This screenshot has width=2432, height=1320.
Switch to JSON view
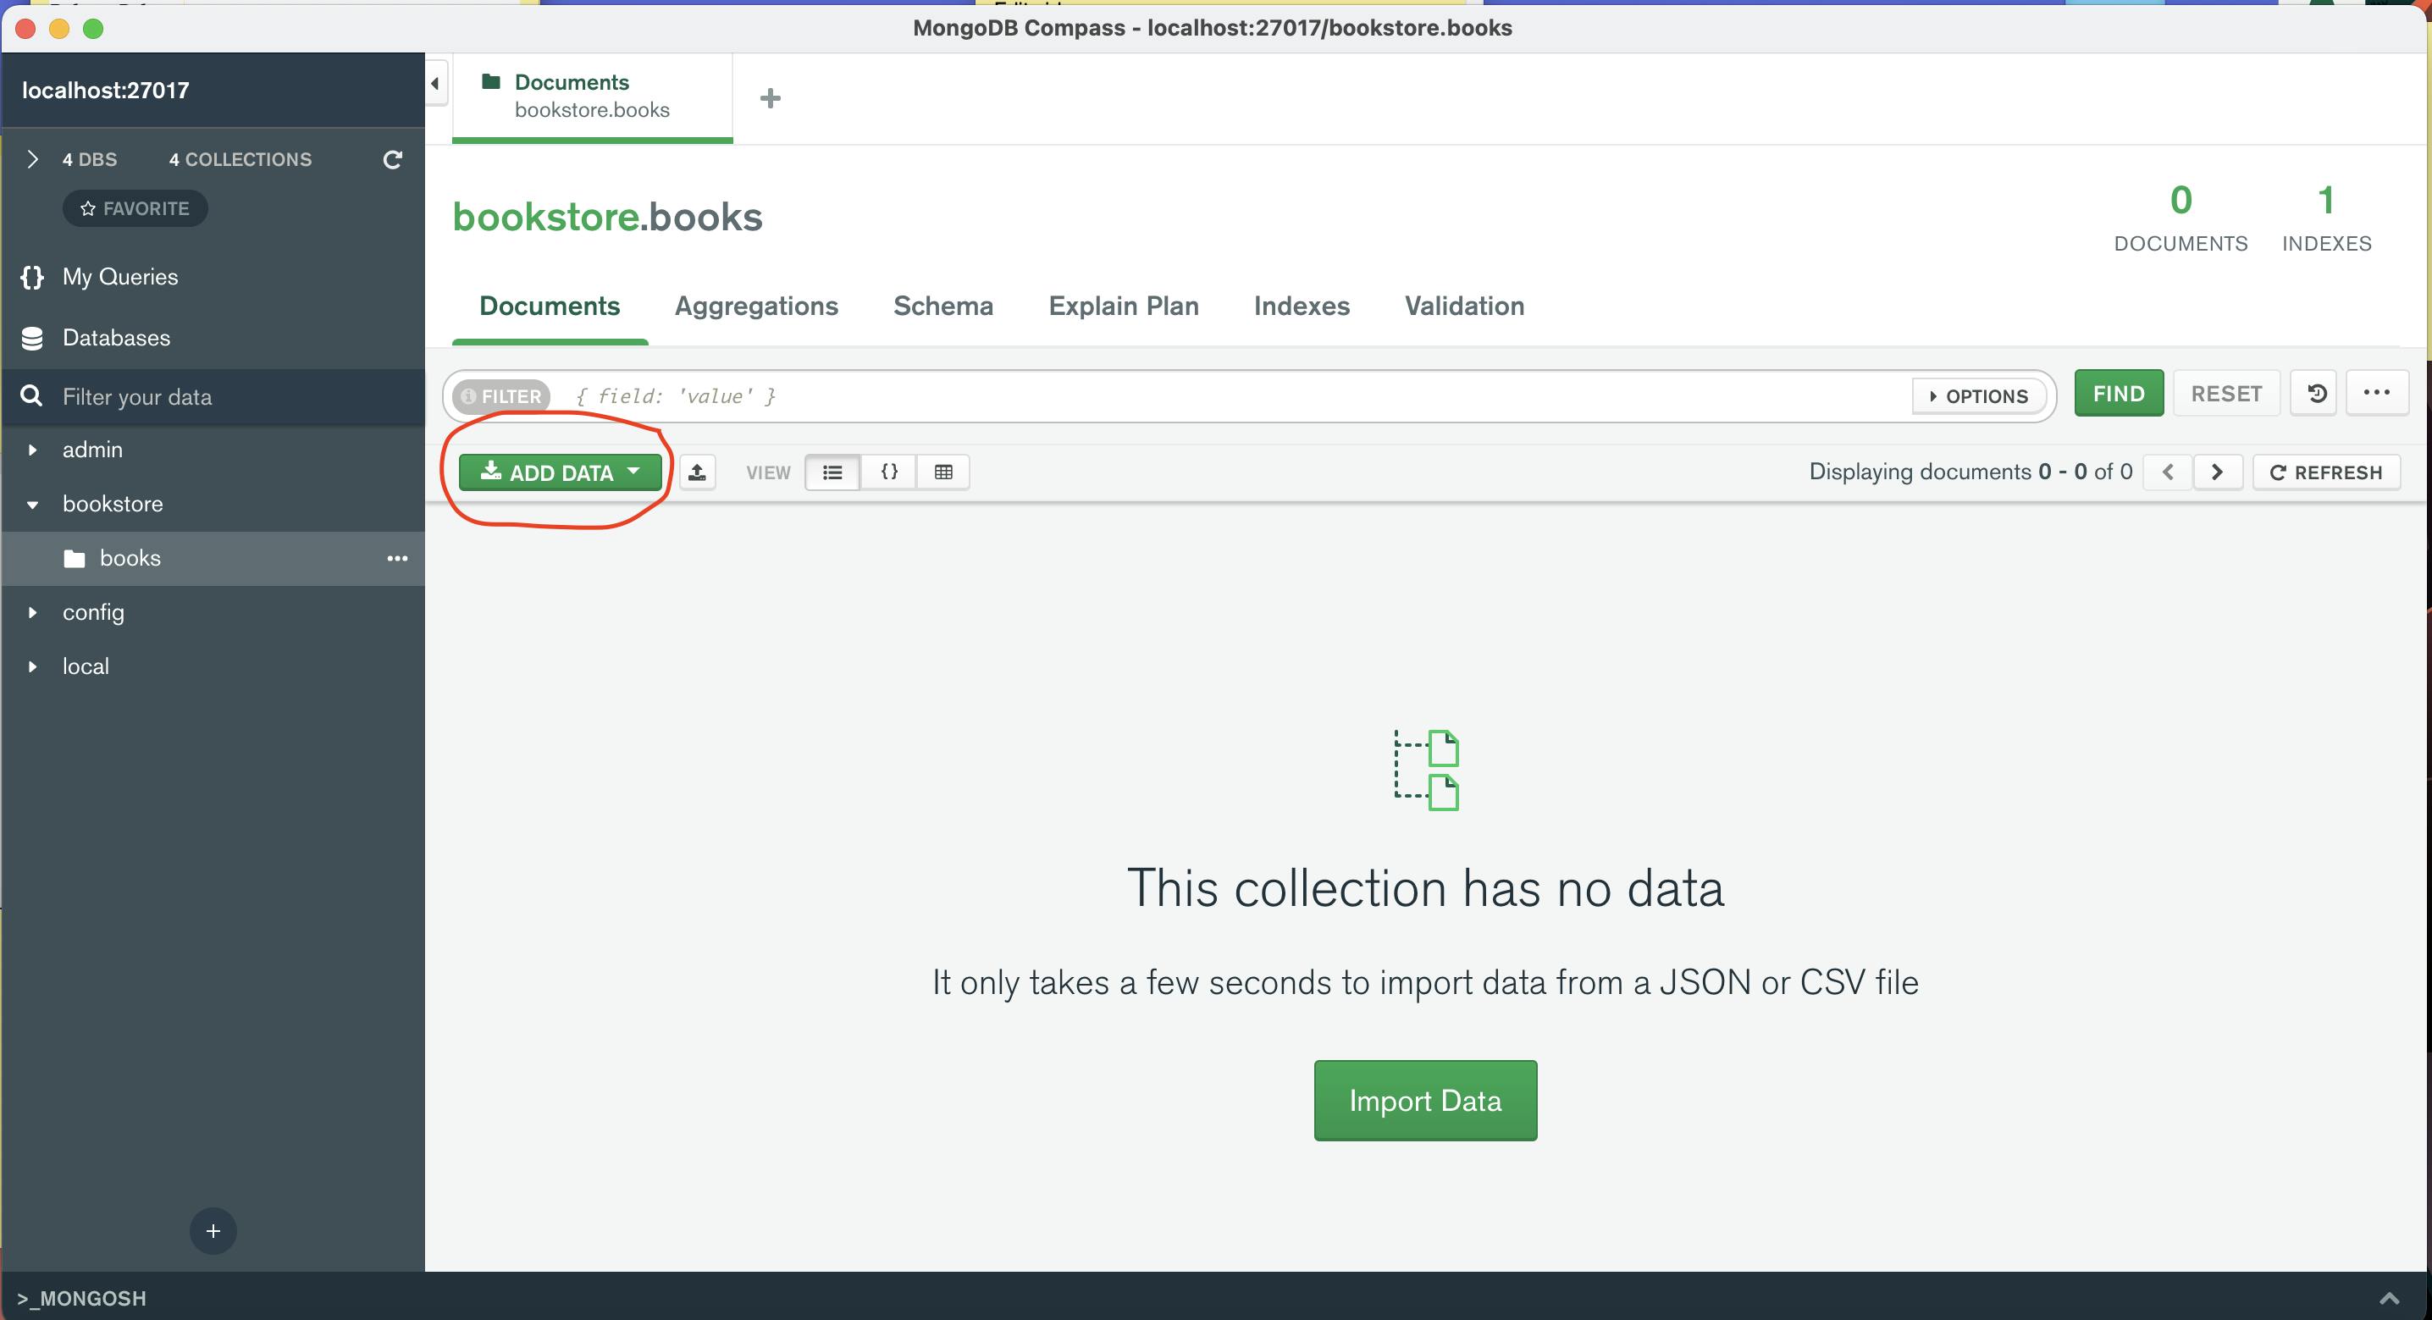coord(888,472)
